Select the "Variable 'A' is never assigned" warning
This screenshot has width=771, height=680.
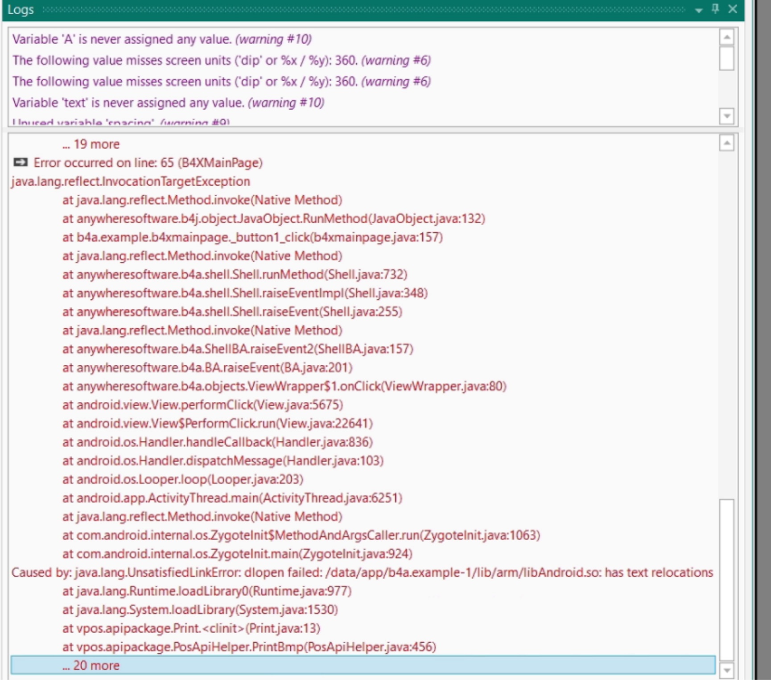(x=162, y=39)
